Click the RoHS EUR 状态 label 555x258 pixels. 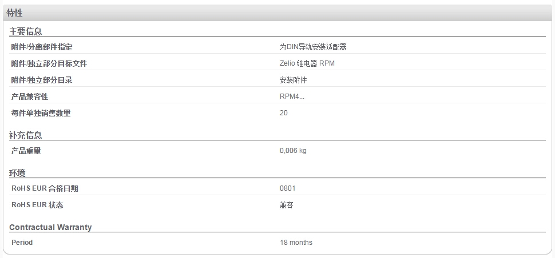[x=37, y=205]
